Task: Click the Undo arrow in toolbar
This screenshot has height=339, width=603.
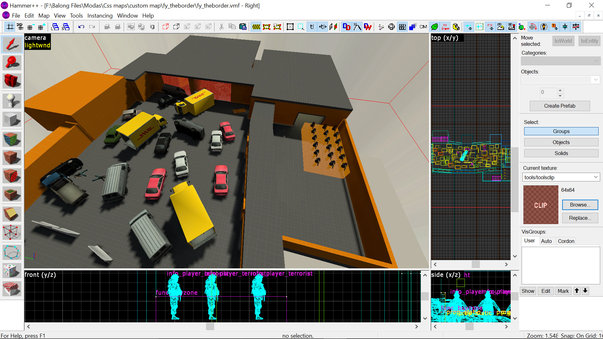Action: pyautogui.click(x=81, y=27)
